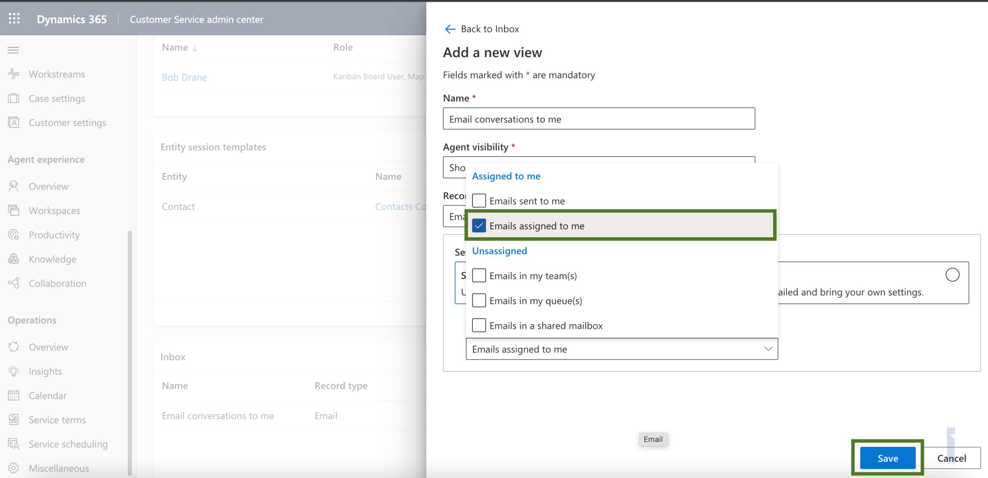Collapse the Emails assigned to me dropdown chevron
Viewport: 988px width, 478px height.
(x=768, y=349)
